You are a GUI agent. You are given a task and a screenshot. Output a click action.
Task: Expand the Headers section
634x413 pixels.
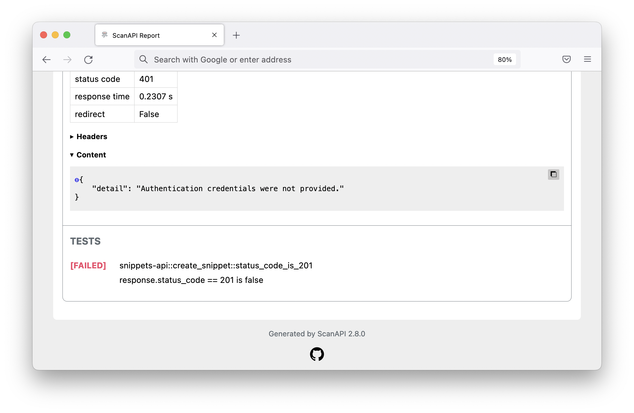point(89,137)
